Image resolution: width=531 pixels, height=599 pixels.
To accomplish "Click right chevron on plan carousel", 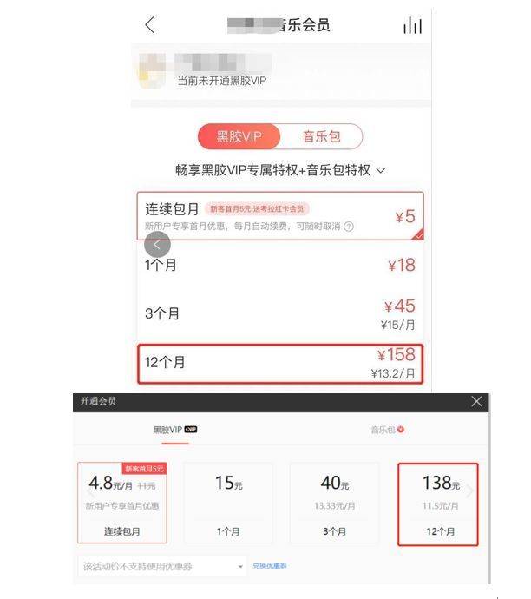I will [x=470, y=490].
